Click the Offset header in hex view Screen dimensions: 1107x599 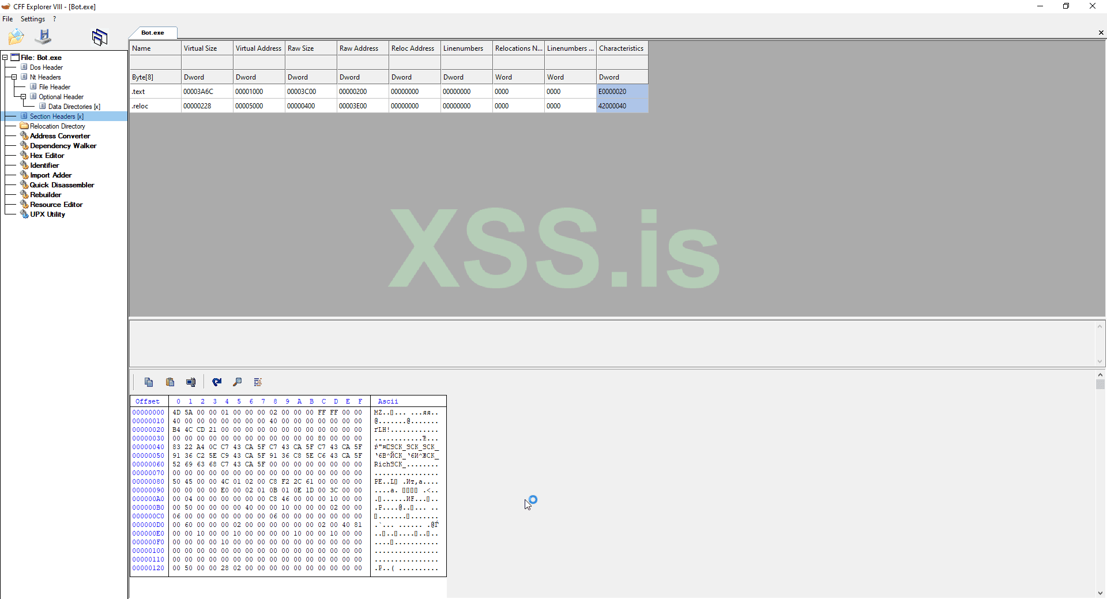[x=148, y=401]
